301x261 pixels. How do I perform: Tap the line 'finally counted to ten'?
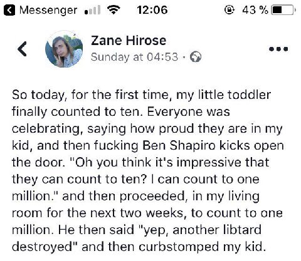(77, 111)
